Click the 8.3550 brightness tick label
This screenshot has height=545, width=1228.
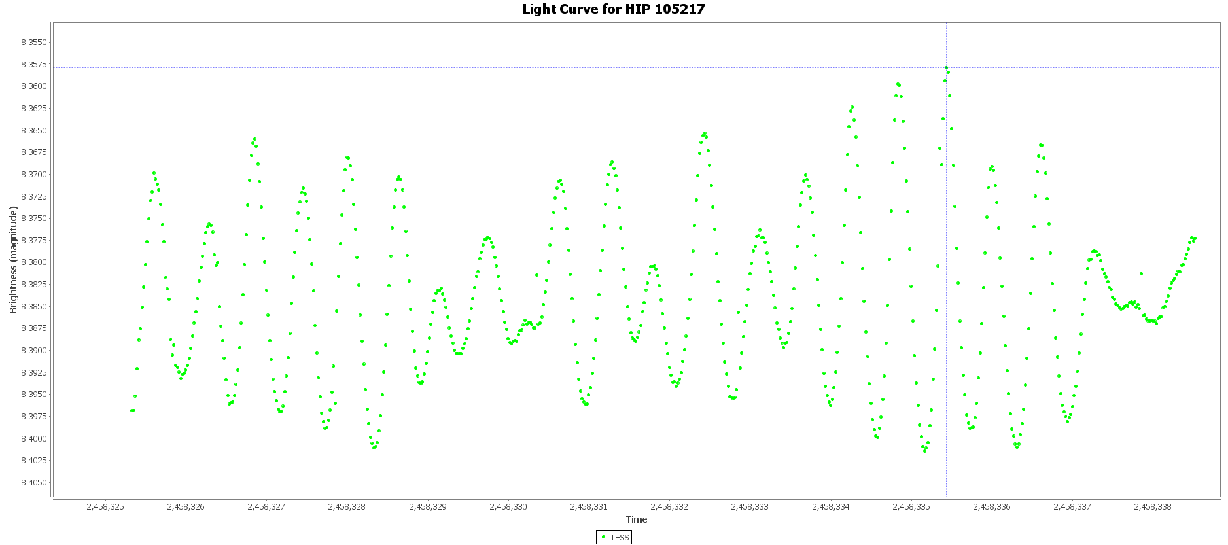[34, 43]
